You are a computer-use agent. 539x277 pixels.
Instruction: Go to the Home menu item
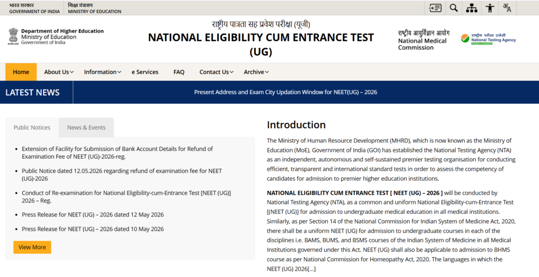tap(21, 71)
